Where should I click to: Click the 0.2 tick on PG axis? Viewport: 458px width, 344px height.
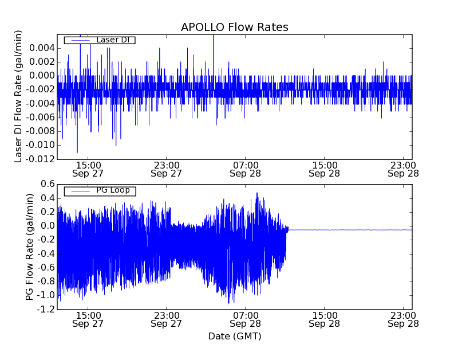point(48,212)
